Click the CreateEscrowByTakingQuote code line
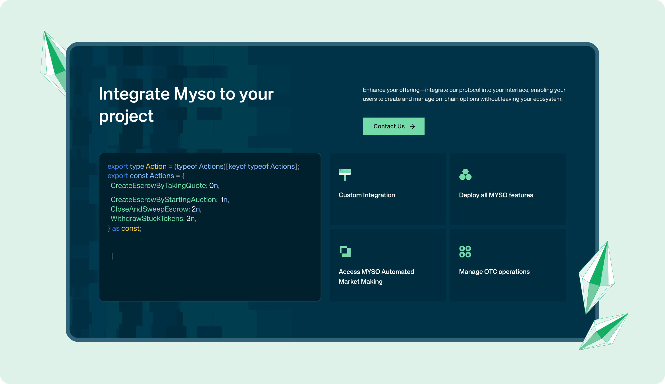The height and width of the screenshot is (384, 665). click(x=165, y=185)
